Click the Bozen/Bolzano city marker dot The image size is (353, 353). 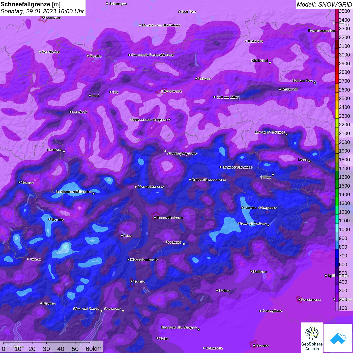click(155, 218)
